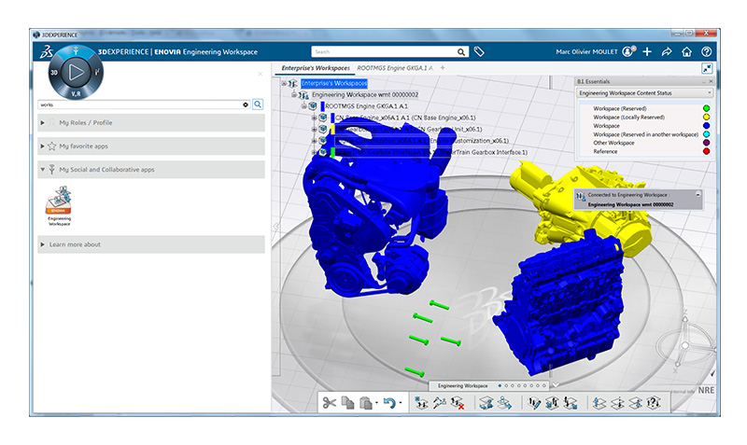Open the tag icon beside search
Viewport: 747px width, 445px height.
(479, 52)
